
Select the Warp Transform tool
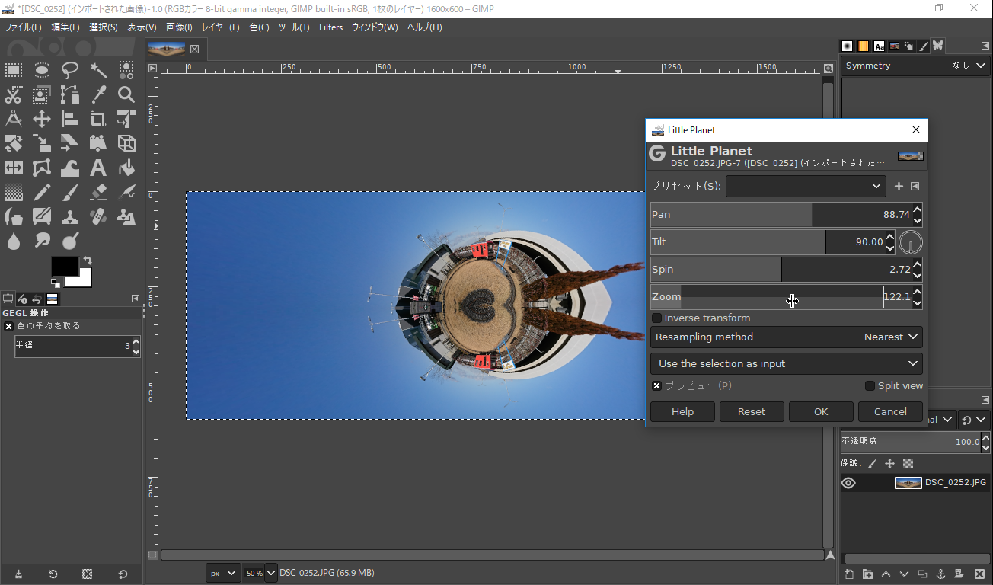click(70, 167)
